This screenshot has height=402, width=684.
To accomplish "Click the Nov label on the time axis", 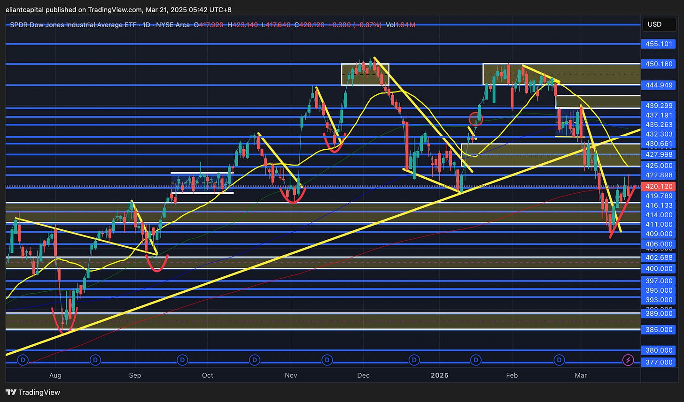I will [291, 375].
